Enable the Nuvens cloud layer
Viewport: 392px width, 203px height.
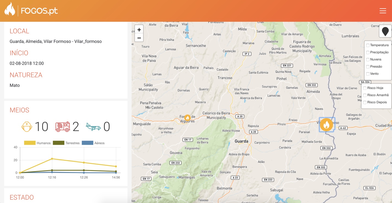point(368,60)
